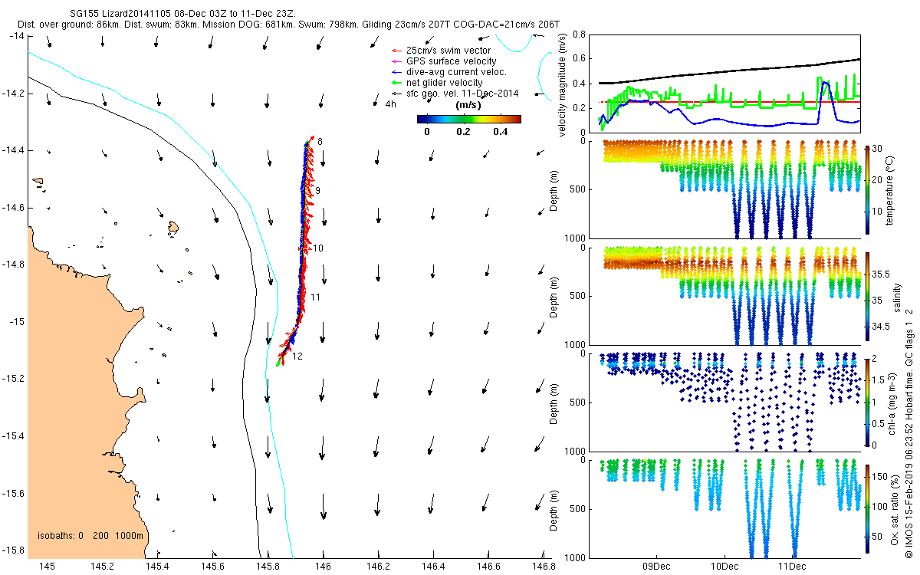Click the chl-a colorbar
The image size is (920, 575).
[x=867, y=402]
